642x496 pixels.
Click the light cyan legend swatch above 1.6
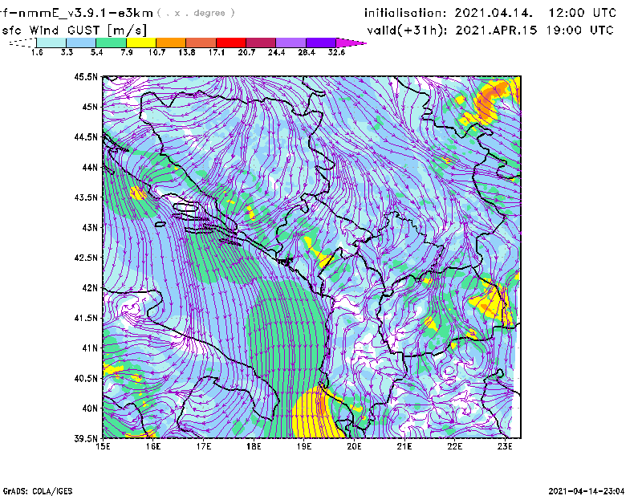[51, 43]
